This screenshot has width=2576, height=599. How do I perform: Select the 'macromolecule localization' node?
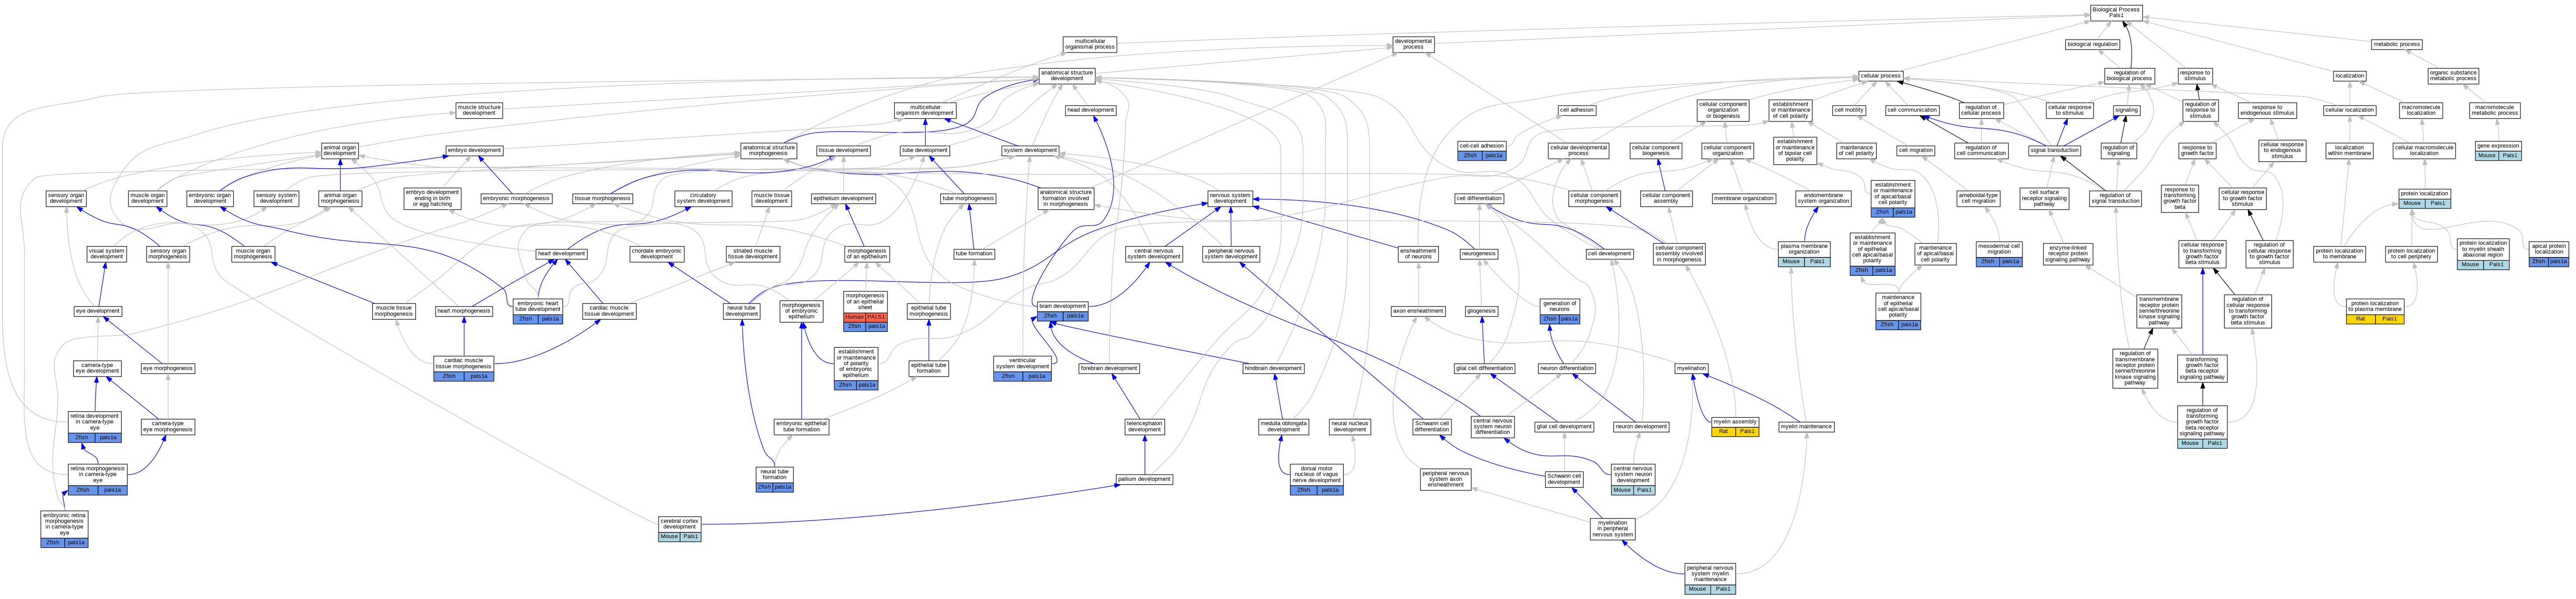[2421, 110]
